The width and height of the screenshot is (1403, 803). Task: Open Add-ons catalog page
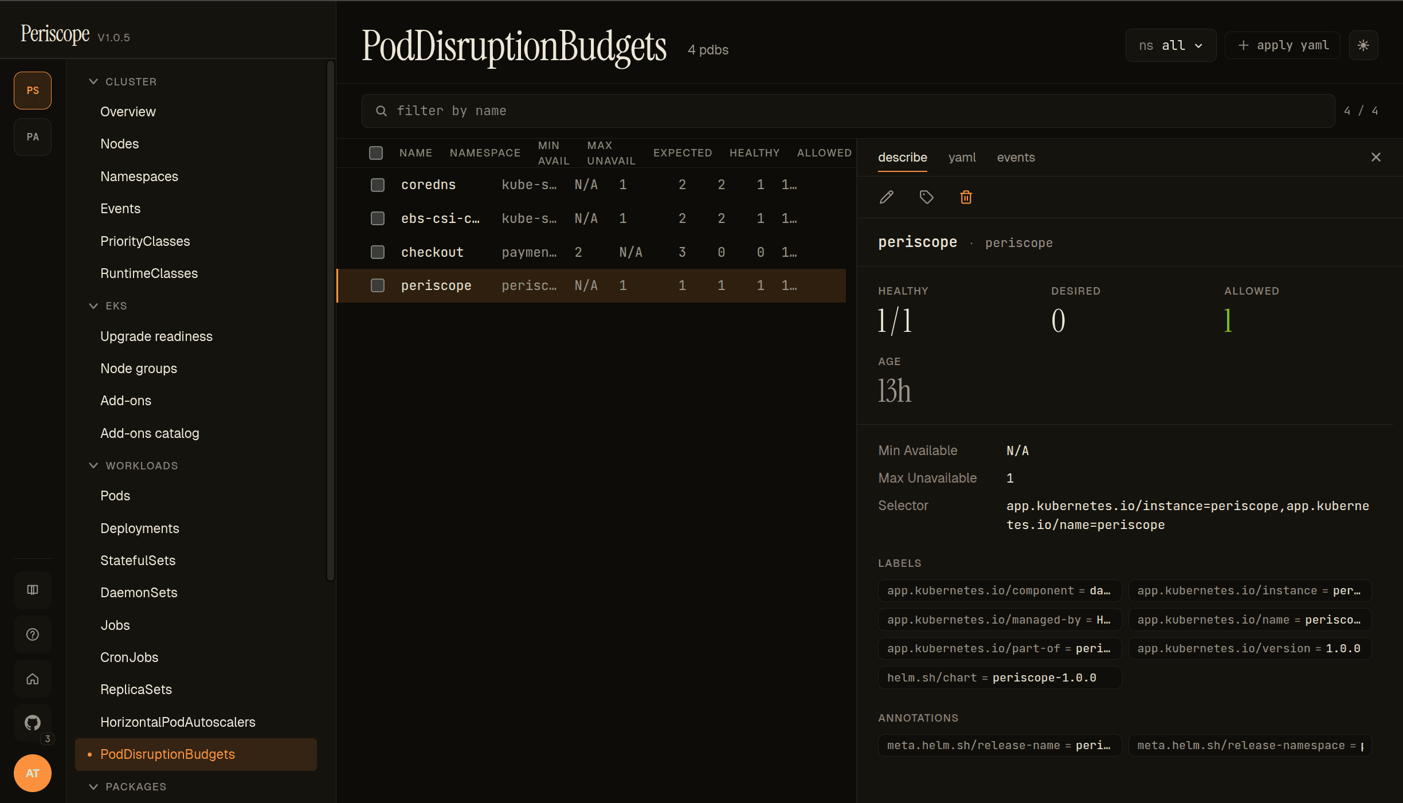[x=196, y=433]
